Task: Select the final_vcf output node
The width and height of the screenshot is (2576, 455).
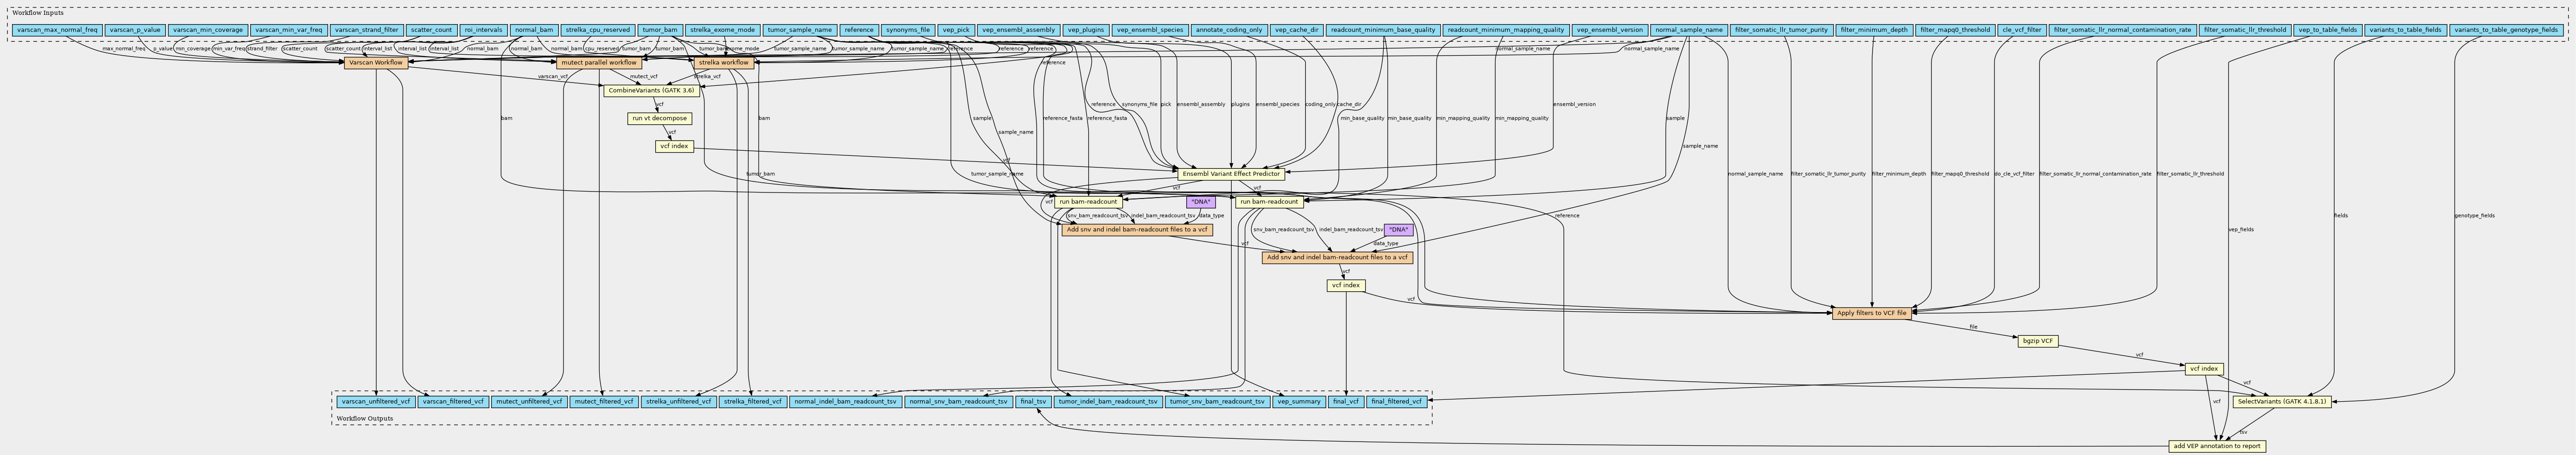Action: click(1345, 401)
